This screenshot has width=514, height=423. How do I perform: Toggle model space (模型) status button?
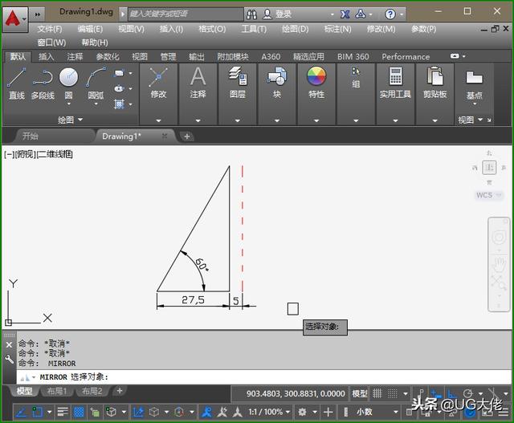(x=360, y=393)
